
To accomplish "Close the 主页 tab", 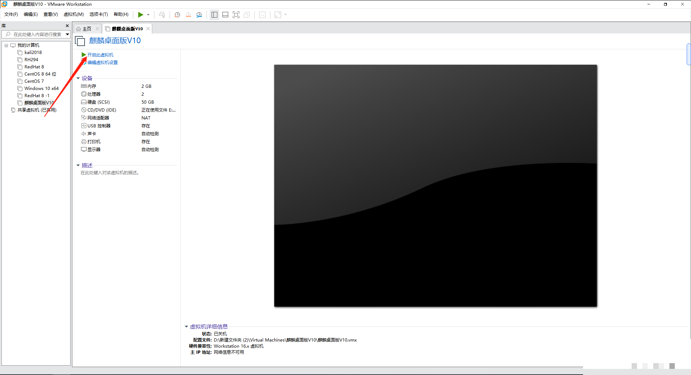I will (97, 29).
